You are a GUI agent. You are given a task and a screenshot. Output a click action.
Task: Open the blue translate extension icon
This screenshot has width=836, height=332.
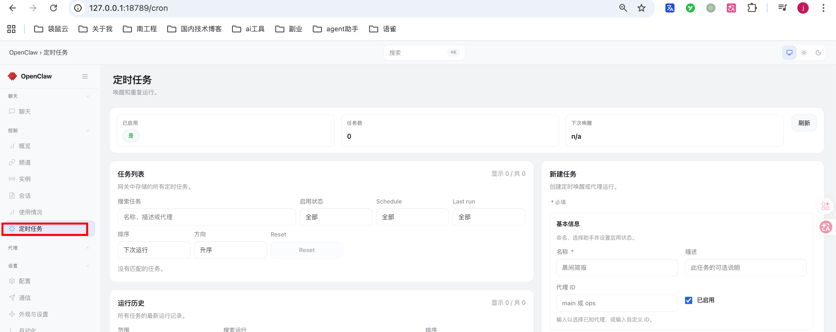(x=670, y=8)
